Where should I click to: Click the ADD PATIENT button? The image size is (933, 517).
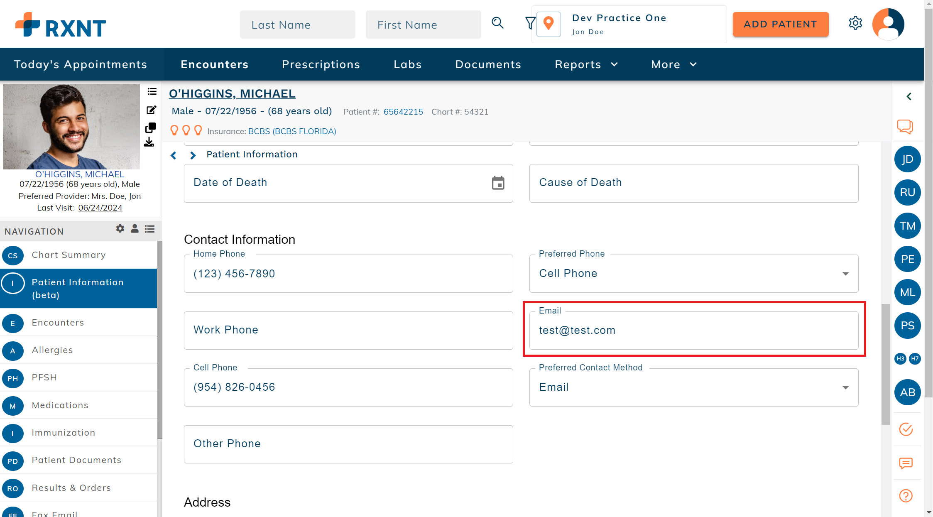coord(780,24)
